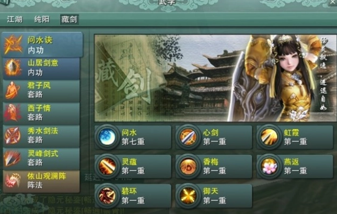
Task: Click the 问水 skill icon
Action: (107, 136)
